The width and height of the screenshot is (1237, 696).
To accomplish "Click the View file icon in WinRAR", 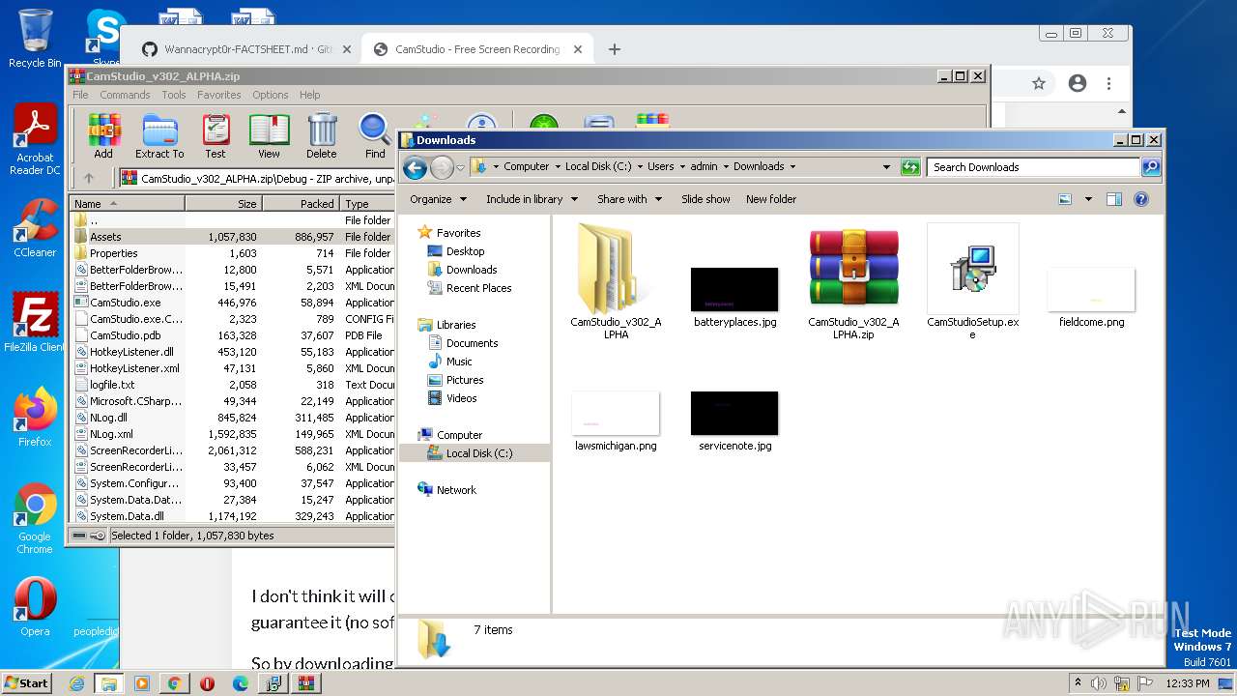I will pos(269,136).
